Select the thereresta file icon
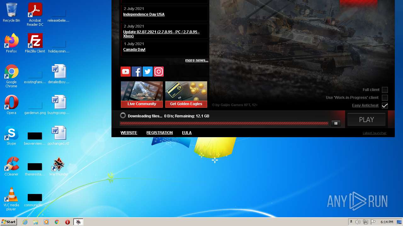403x226 pixels. click(x=35, y=169)
